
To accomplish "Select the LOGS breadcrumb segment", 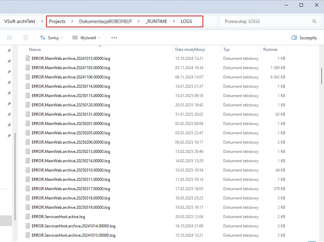I will click(187, 21).
